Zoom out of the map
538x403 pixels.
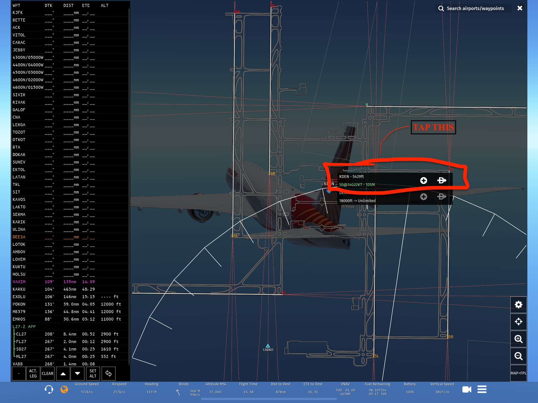(518, 356)
